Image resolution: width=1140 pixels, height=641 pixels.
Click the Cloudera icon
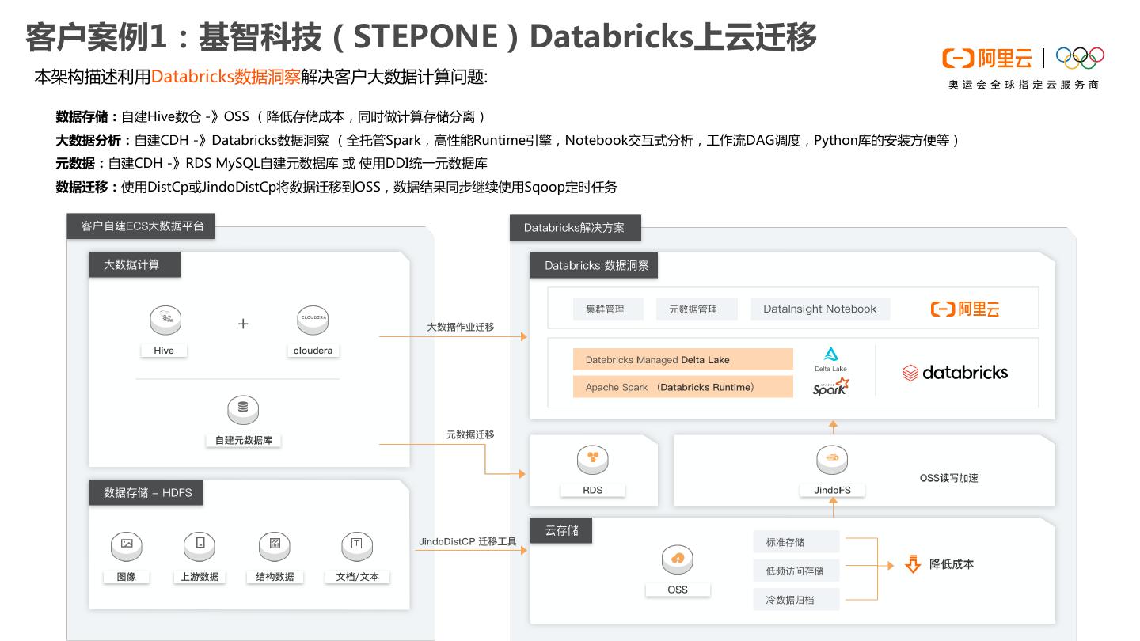coord(313,320)
